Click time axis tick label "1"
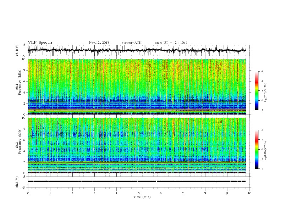The width and height of the screenshot is (281, 217). point(50,193)
